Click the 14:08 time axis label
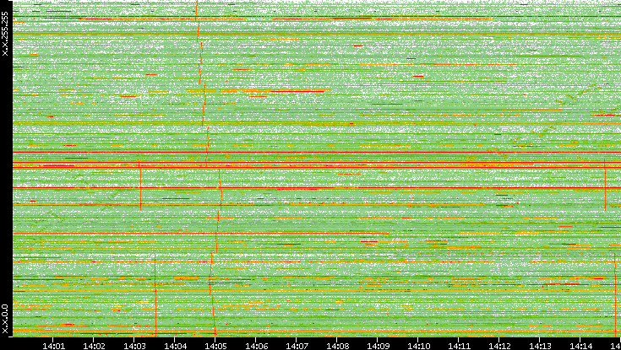The image size is (621, 350). pyautogui.click(x=337, y=346)
